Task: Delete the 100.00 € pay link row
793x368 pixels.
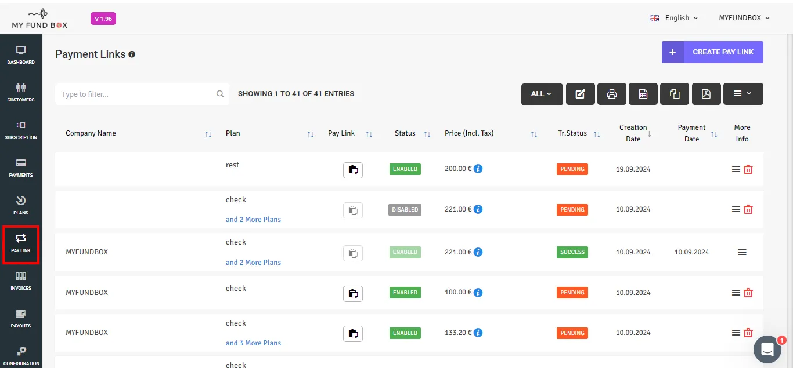Action: click(x=748, y=293)
